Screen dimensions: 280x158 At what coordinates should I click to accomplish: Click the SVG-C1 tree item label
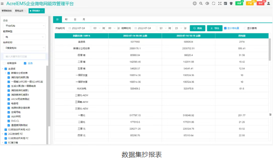(x=15, y=121)
